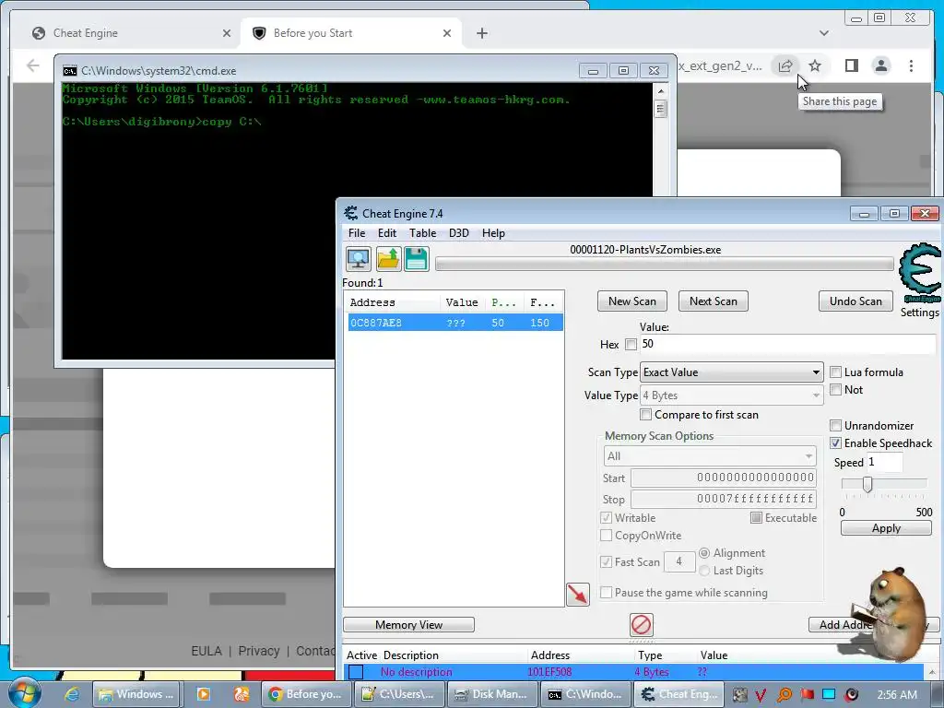
Task: Click the speedhack speed slider handle
Action: click(x=867, y=484)
